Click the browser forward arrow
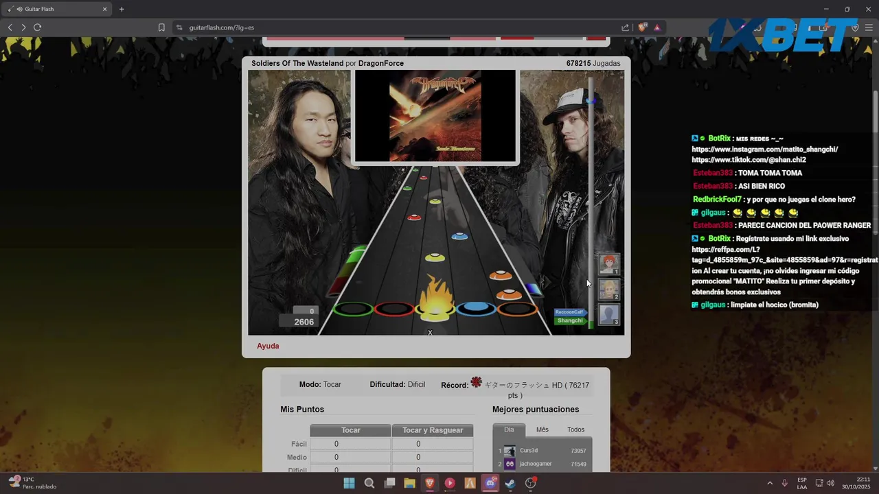The image size is (879, 494). point(23,27)
